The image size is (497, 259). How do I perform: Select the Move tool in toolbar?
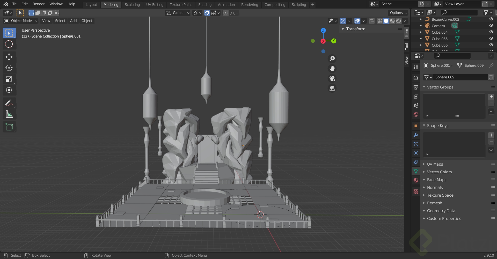tap(9, 57)
